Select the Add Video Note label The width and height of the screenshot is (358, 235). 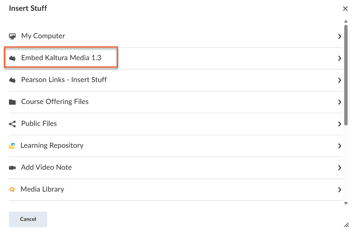[x=46, y=167]
